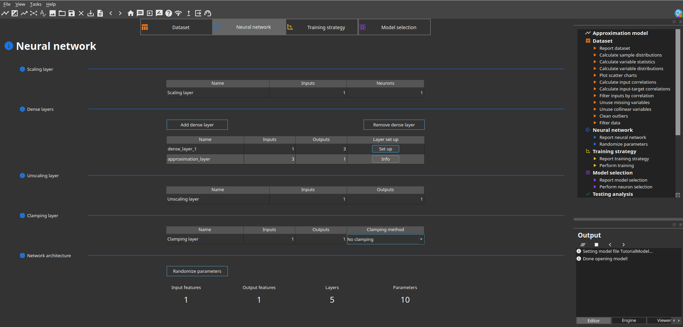683x327 pixels.
Task: Select the Engine tab in the Output panel
Action: pyautogui.click(x=629, y=321)
